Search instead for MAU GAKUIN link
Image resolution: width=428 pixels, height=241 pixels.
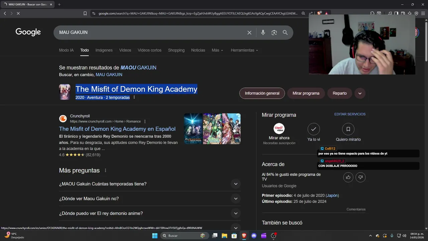[x=109, y=75]
